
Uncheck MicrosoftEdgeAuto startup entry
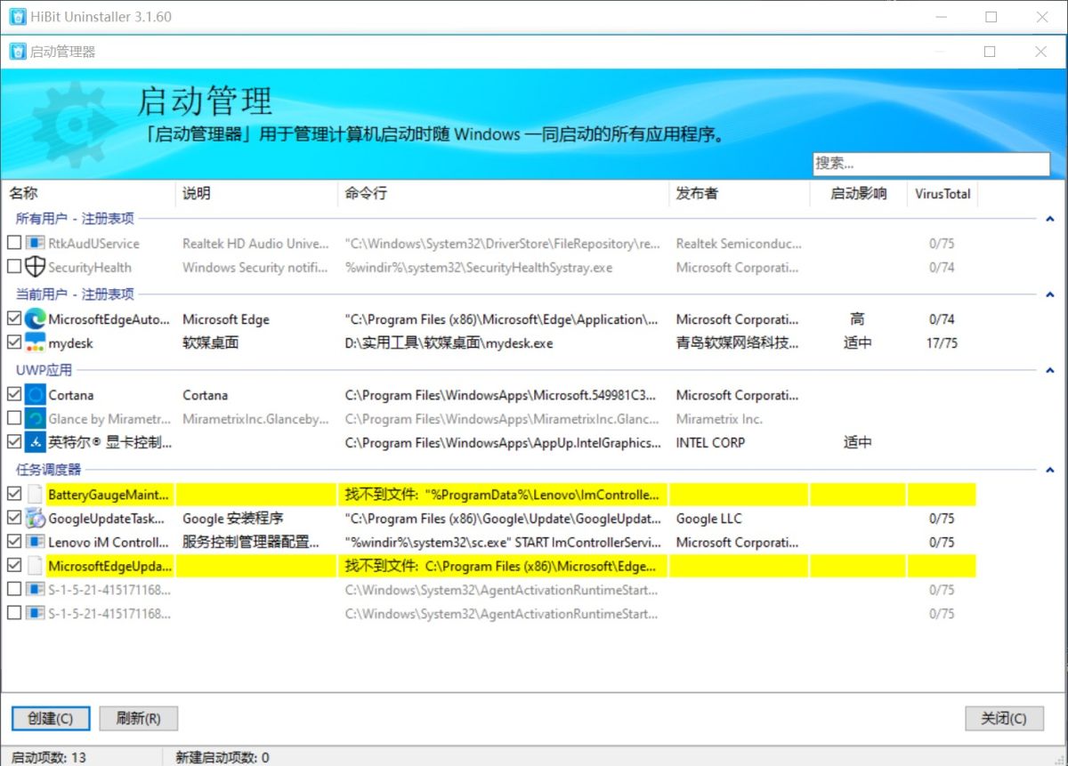point(14,318)
